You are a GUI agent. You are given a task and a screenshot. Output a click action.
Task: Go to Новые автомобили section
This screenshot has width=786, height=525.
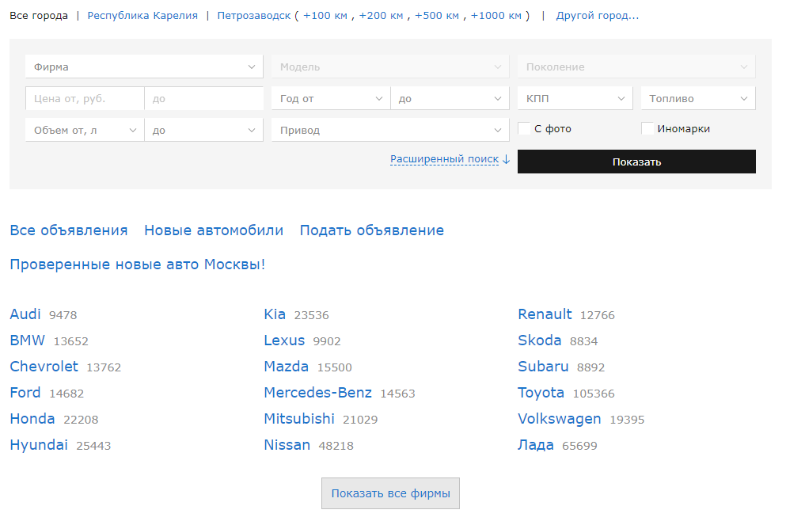pyautogui.click(x=214, y=230)
